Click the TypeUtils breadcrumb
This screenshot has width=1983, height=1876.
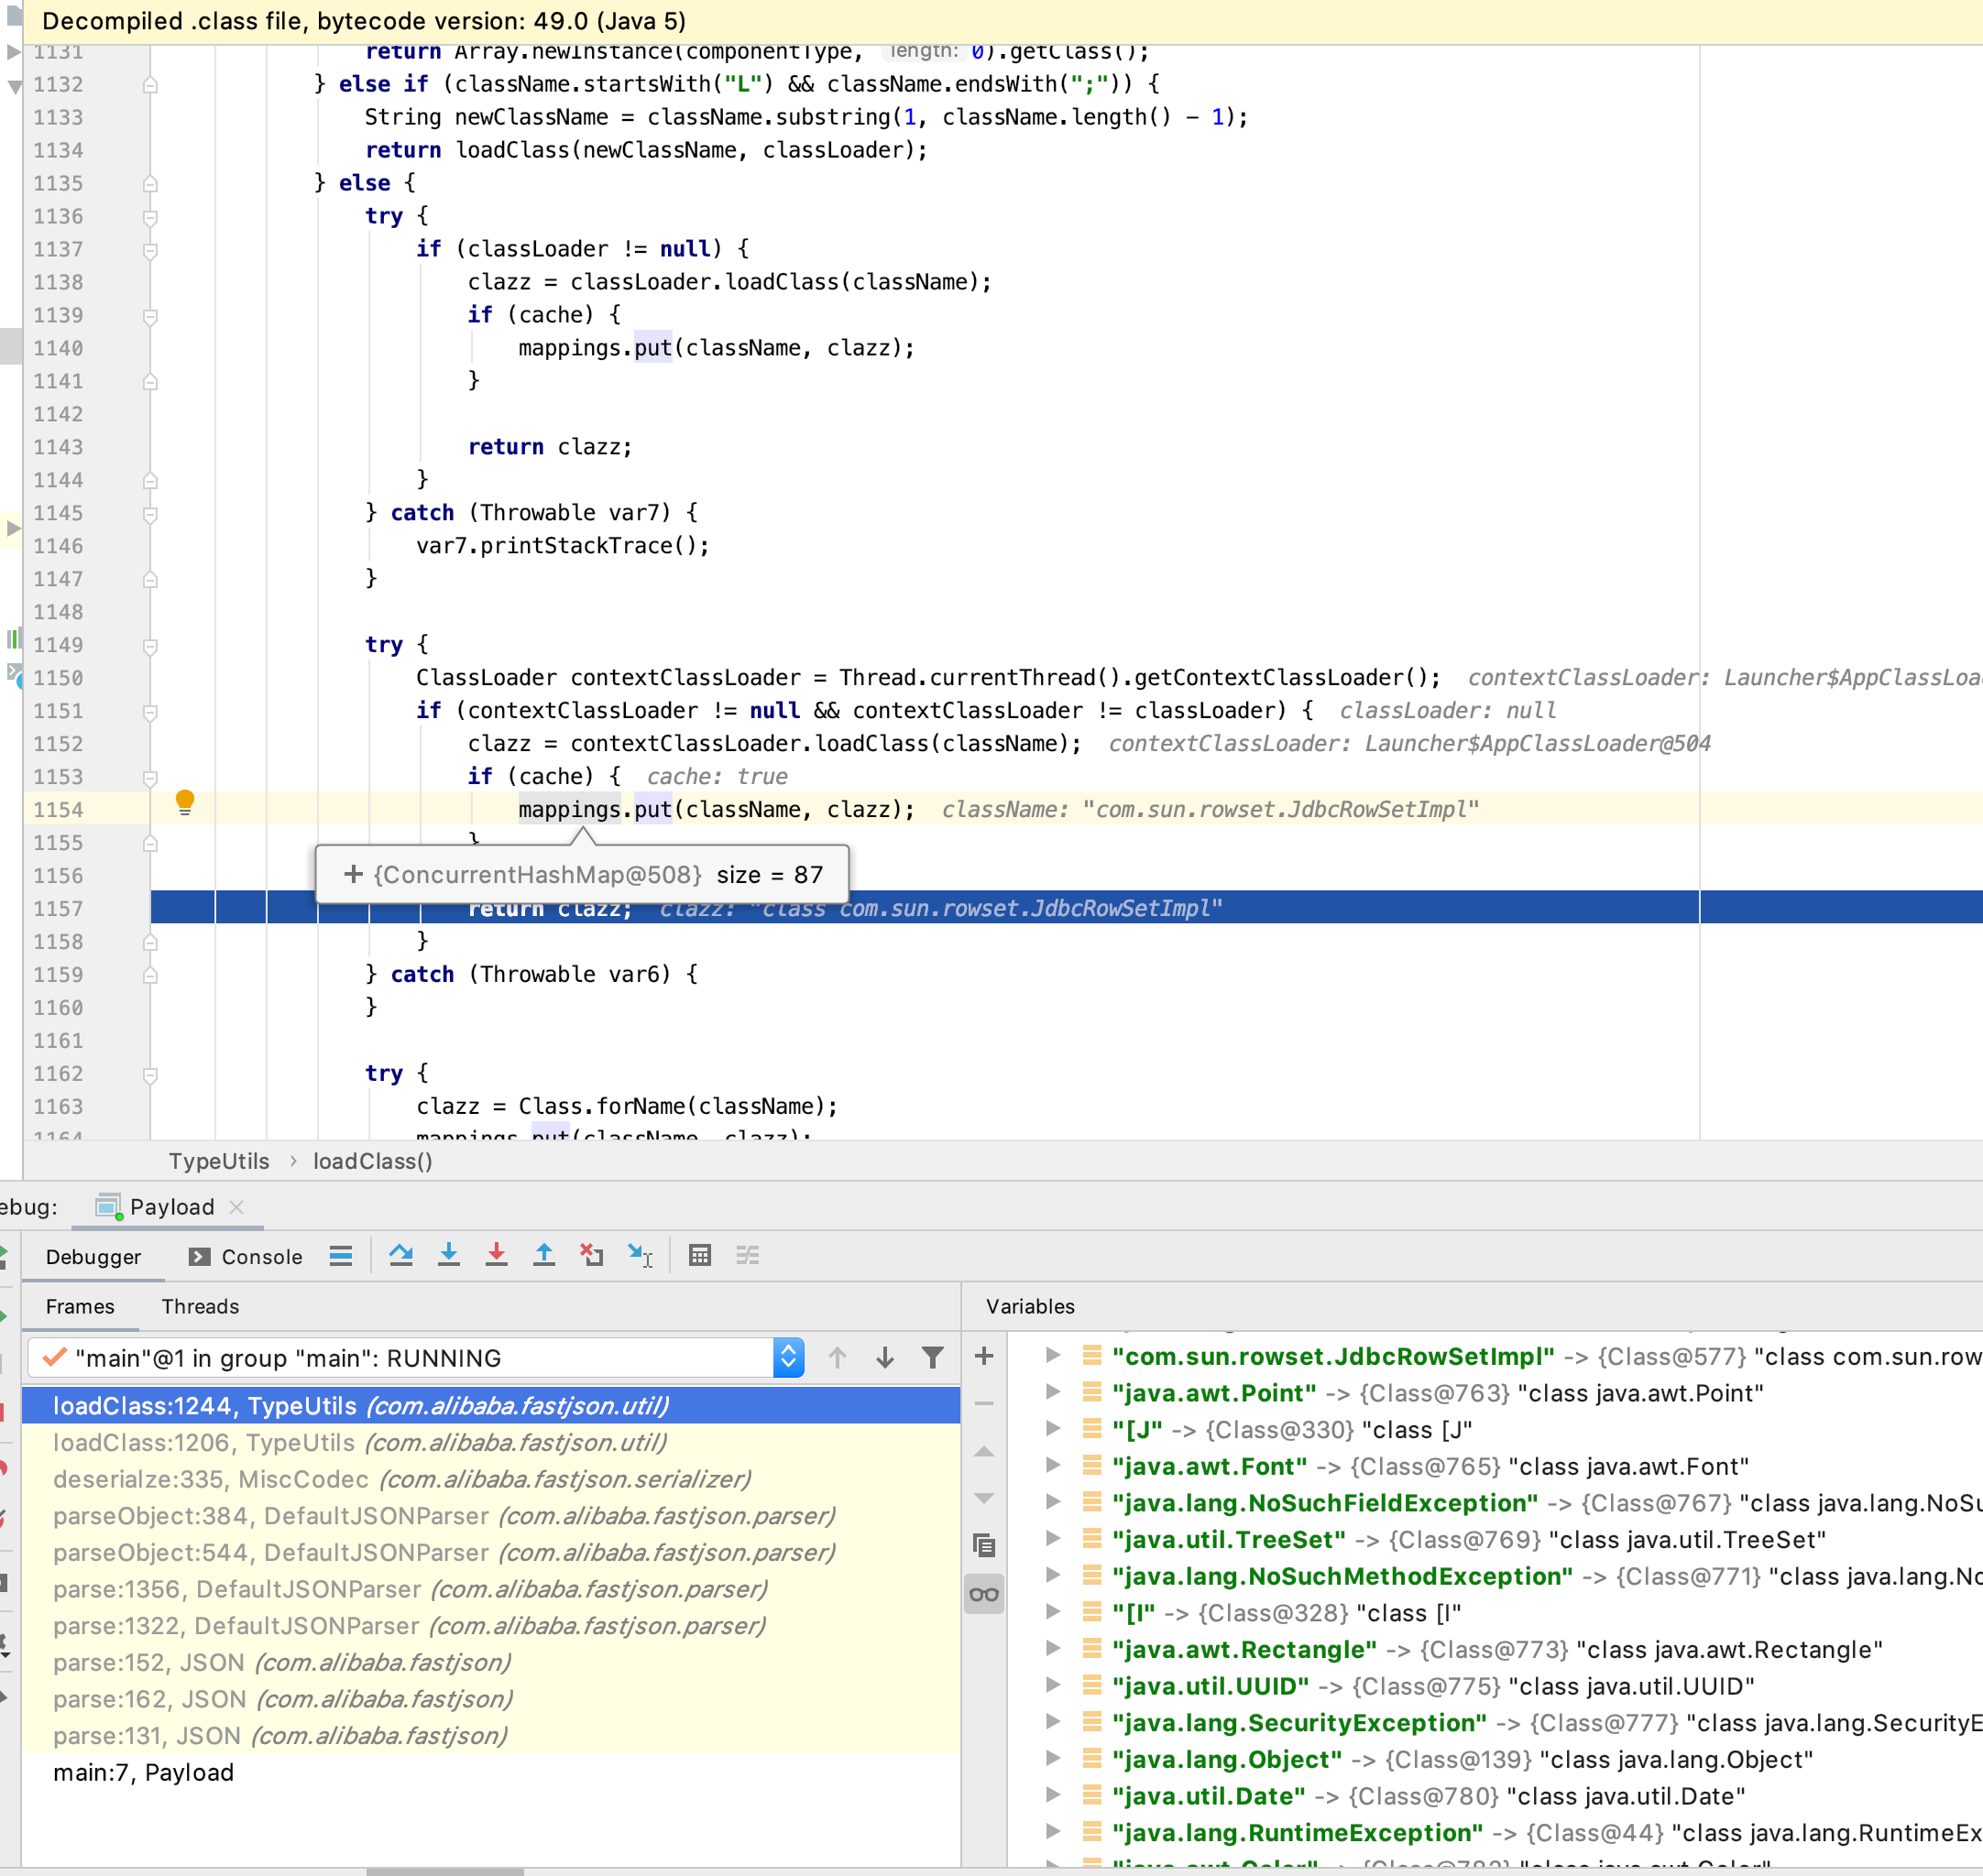point(219,1161)
